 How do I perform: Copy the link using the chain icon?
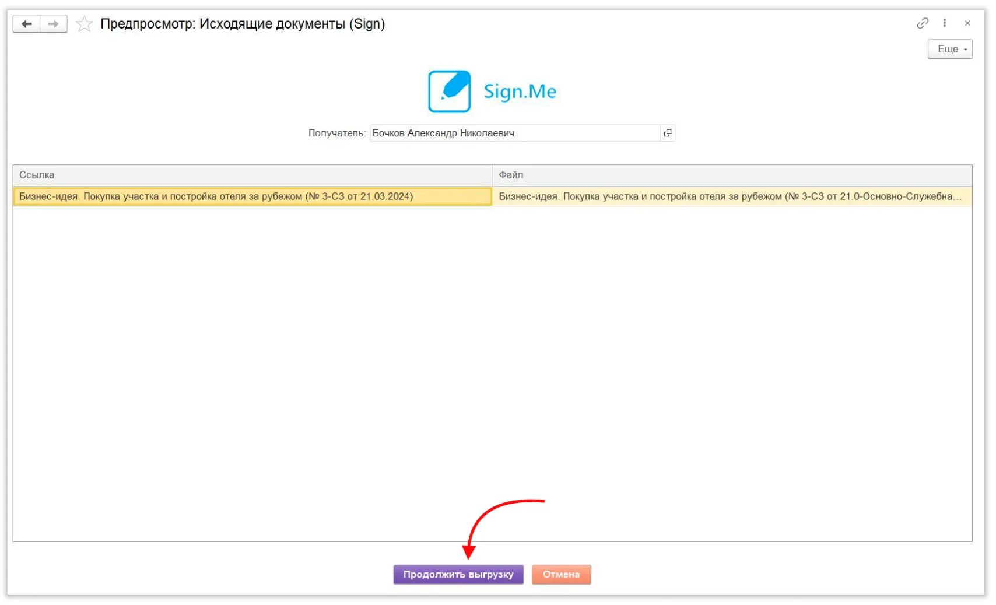pos(923,23)
